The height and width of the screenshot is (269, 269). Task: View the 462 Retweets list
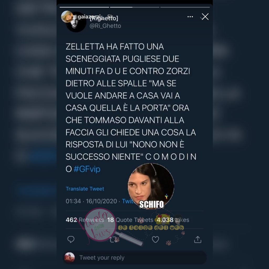[85, 220]
